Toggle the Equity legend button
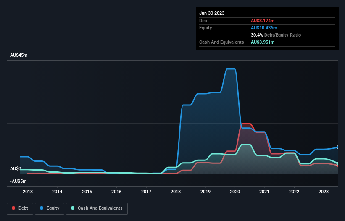The width and height of the screenshot is (345, 221). 50,208
